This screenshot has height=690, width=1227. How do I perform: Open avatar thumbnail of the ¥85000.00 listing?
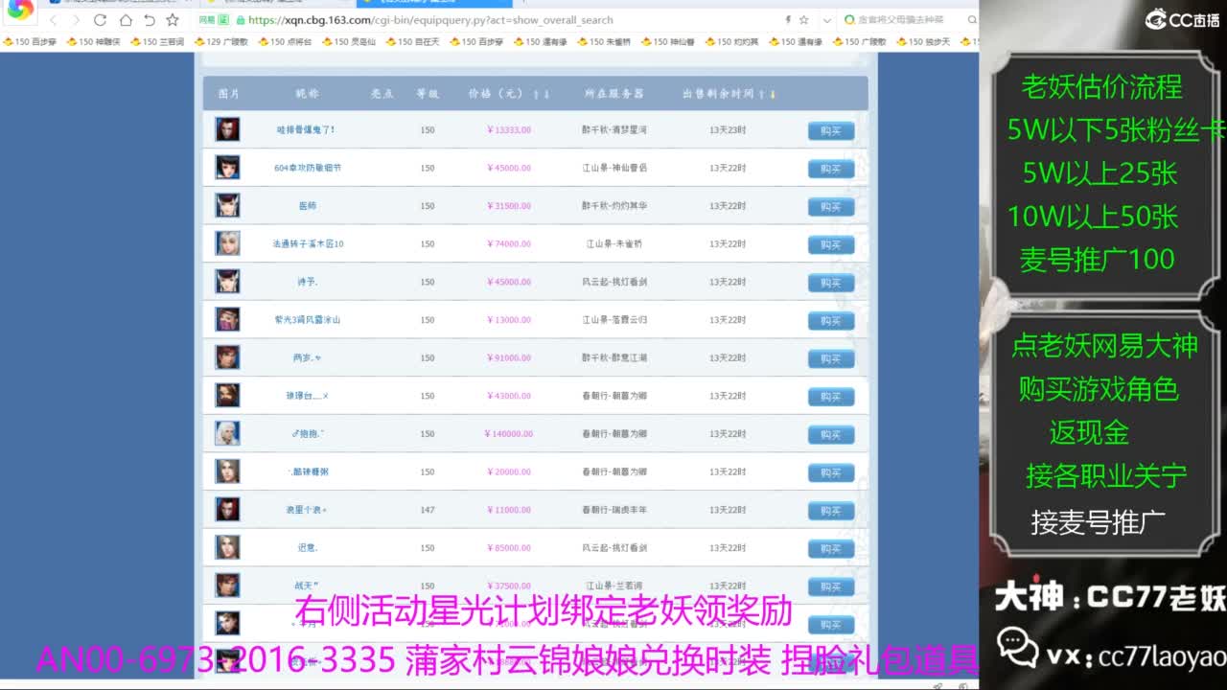tap(227, 547)
